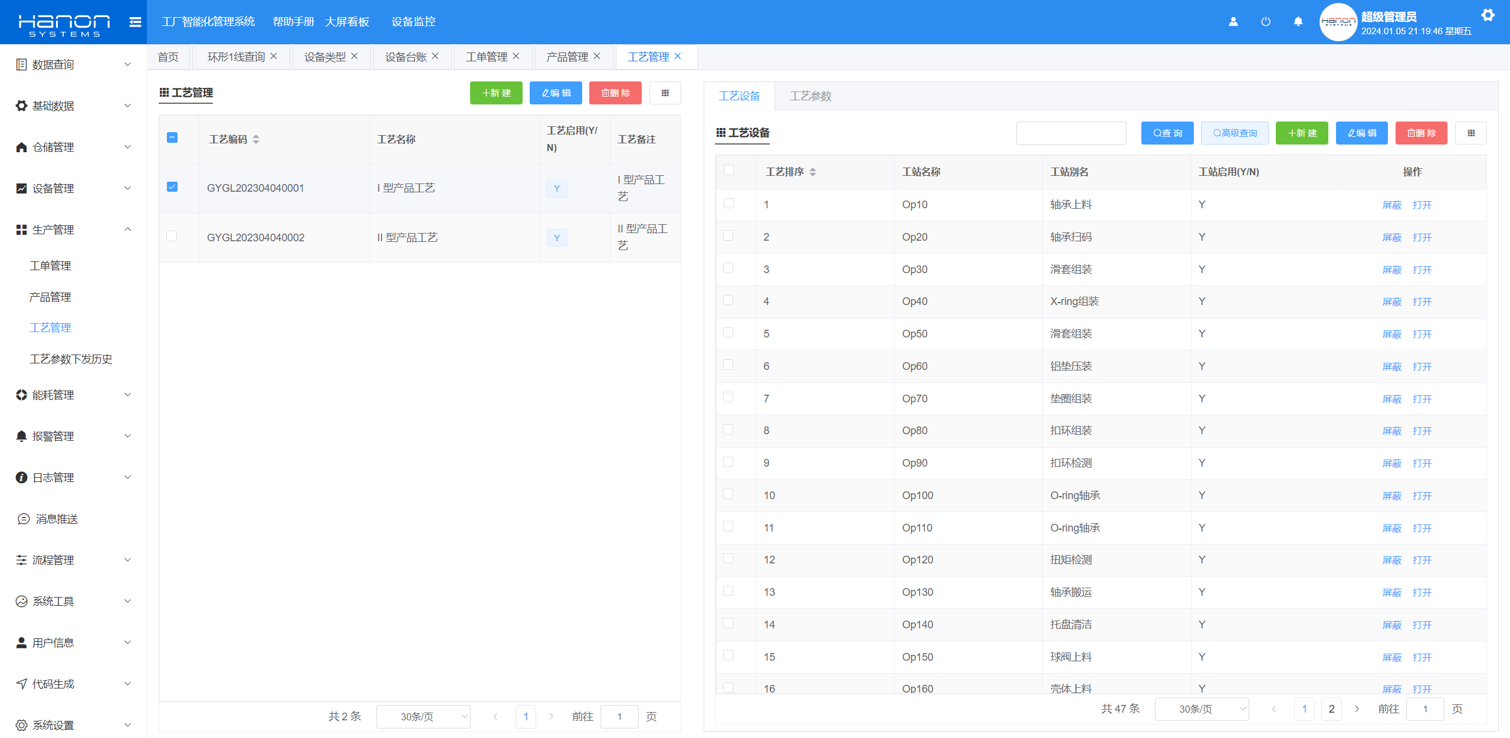The image size is (1510, 738).
Task: Switch to 工艺参数 tab
Action: pyautogui.click(x=810, y=96)
